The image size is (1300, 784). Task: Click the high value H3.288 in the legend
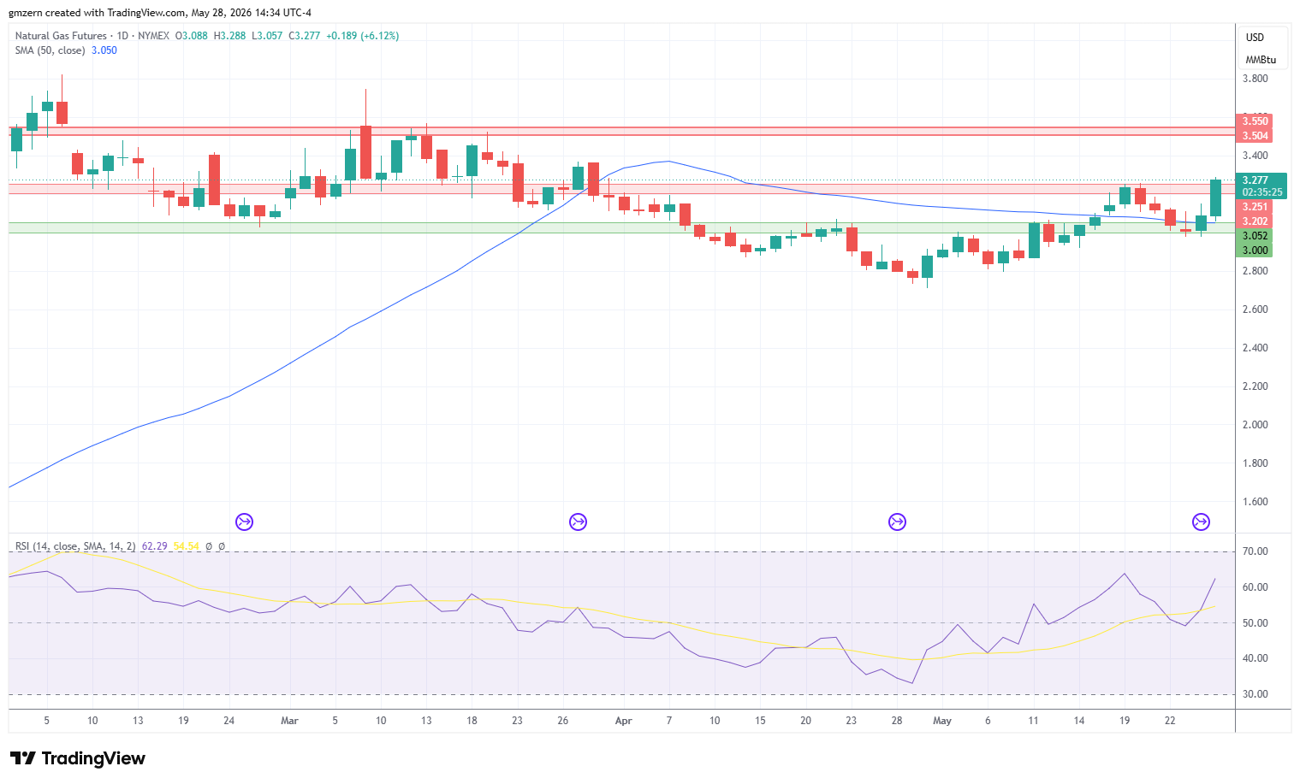(229, 36)
